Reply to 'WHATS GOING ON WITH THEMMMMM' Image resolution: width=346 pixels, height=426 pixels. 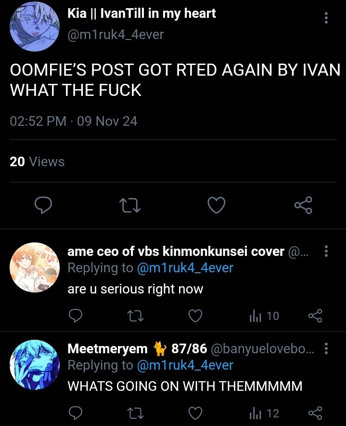pyautogui.click(x=76, y=413)
